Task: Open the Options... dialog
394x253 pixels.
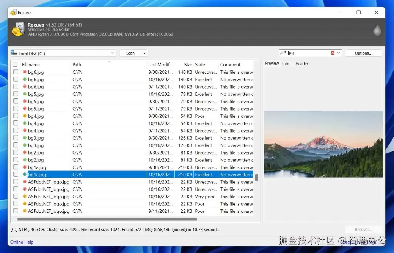Action: pos(363,53)
